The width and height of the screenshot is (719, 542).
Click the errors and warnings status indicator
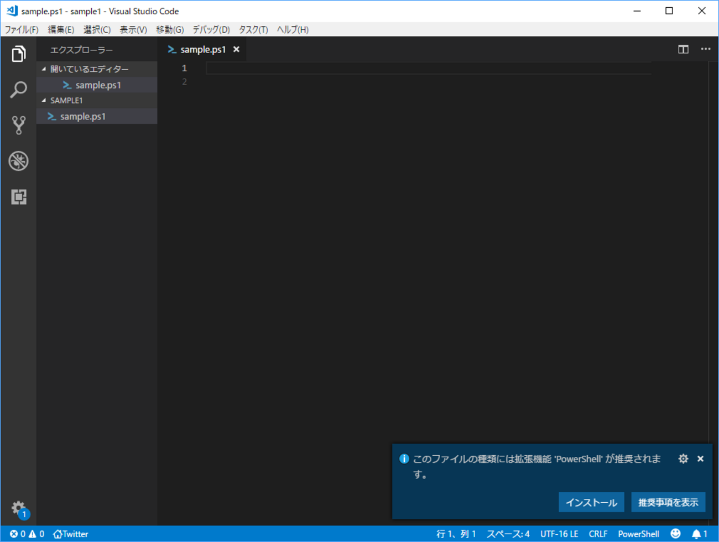[27, 534]
